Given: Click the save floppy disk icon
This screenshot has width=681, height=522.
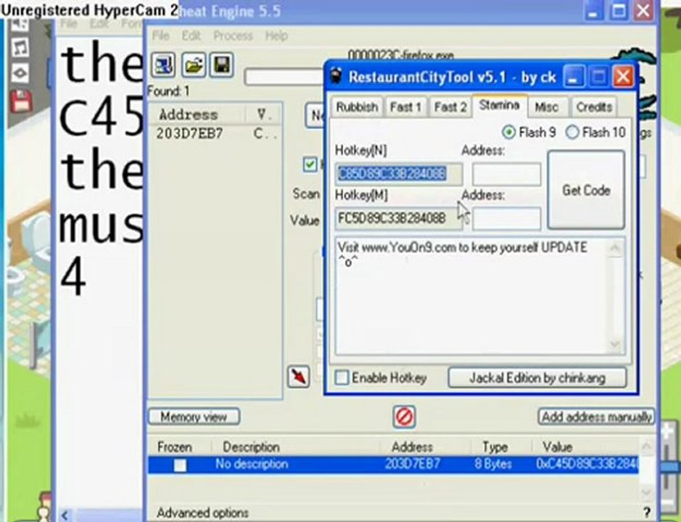Looking at the screenshot, I should click(222, 65).
